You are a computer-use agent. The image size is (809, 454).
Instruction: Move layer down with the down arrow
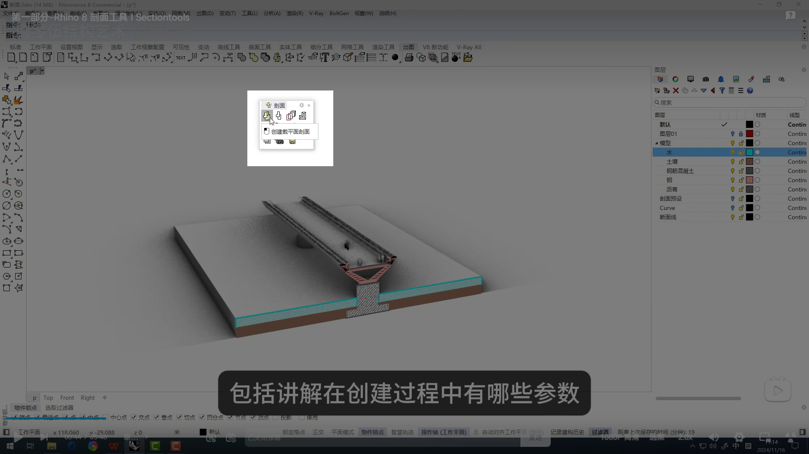point(704,90)
